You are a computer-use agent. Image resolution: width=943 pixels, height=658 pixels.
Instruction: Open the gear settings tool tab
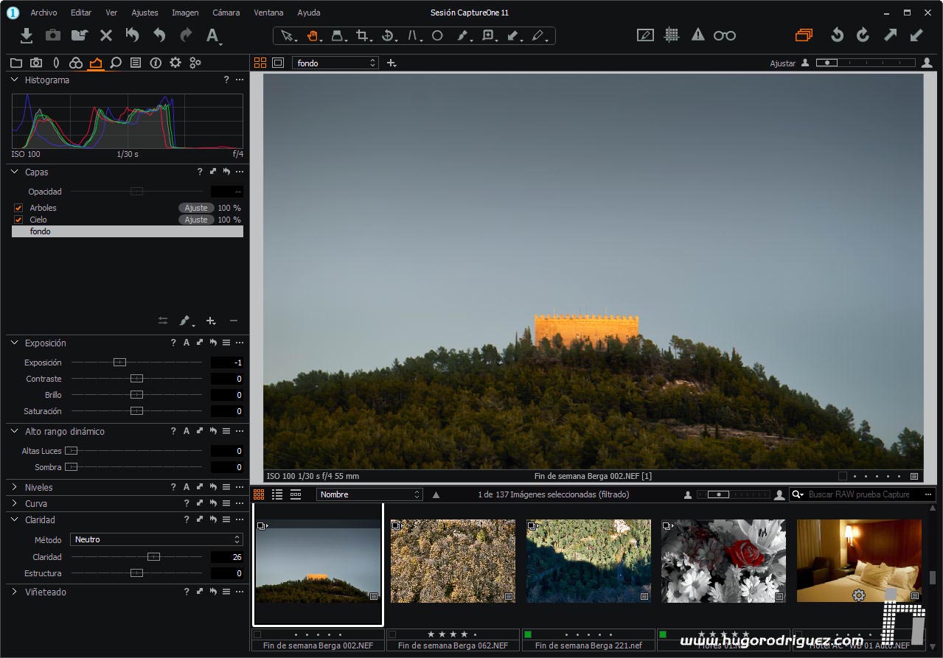click(x=175, y=63)
